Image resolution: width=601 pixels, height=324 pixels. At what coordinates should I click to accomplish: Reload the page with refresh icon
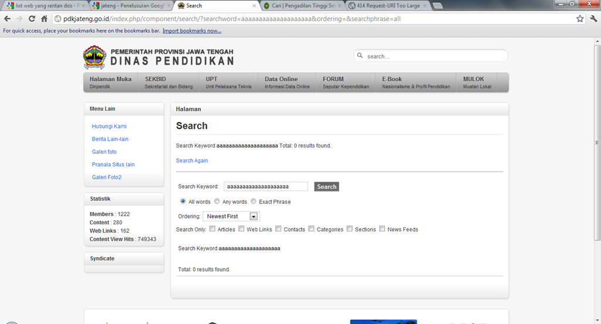pyautogui.click(x=32, y=19)
